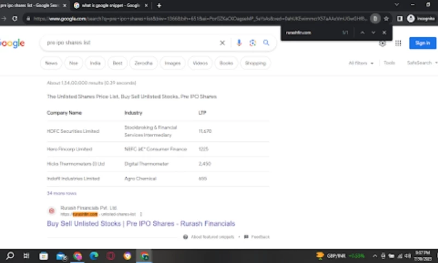Click the 'Agro Chemical' industry cell
The width and height of the screenshot is (438, 263).
click(x=140, y=179)
